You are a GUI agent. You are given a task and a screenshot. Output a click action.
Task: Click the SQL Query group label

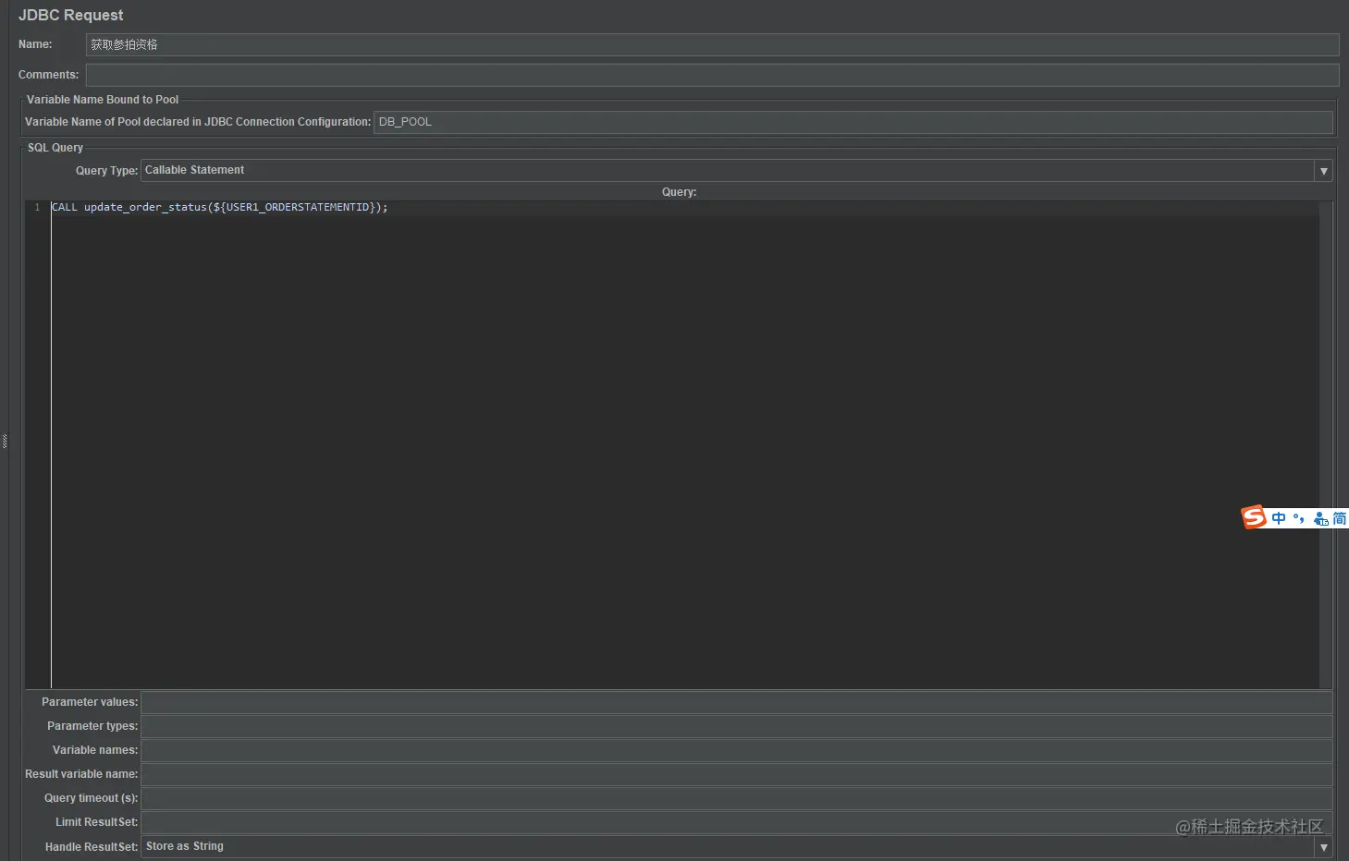click(55, 148)
